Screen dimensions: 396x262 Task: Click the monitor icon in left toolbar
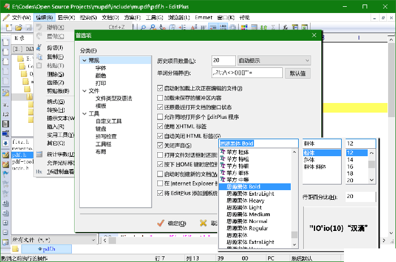coord(5,134)
